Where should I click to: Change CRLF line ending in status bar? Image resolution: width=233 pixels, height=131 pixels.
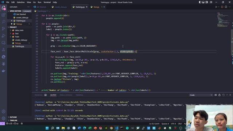tap(180, 124)
